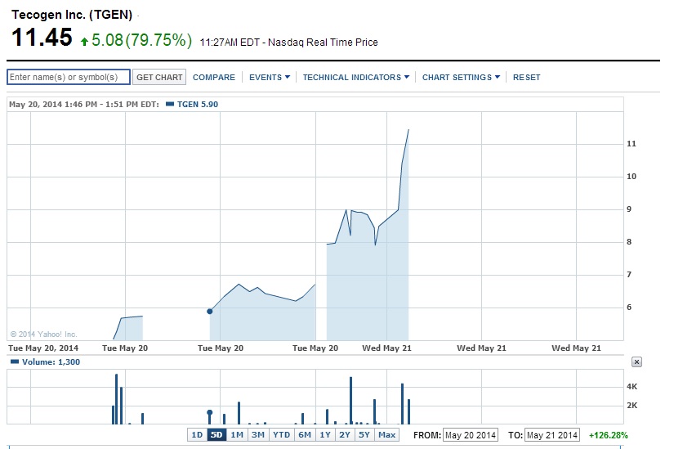
Task: Click the Volume: 1,300 label
Action: tap(51, 362)
